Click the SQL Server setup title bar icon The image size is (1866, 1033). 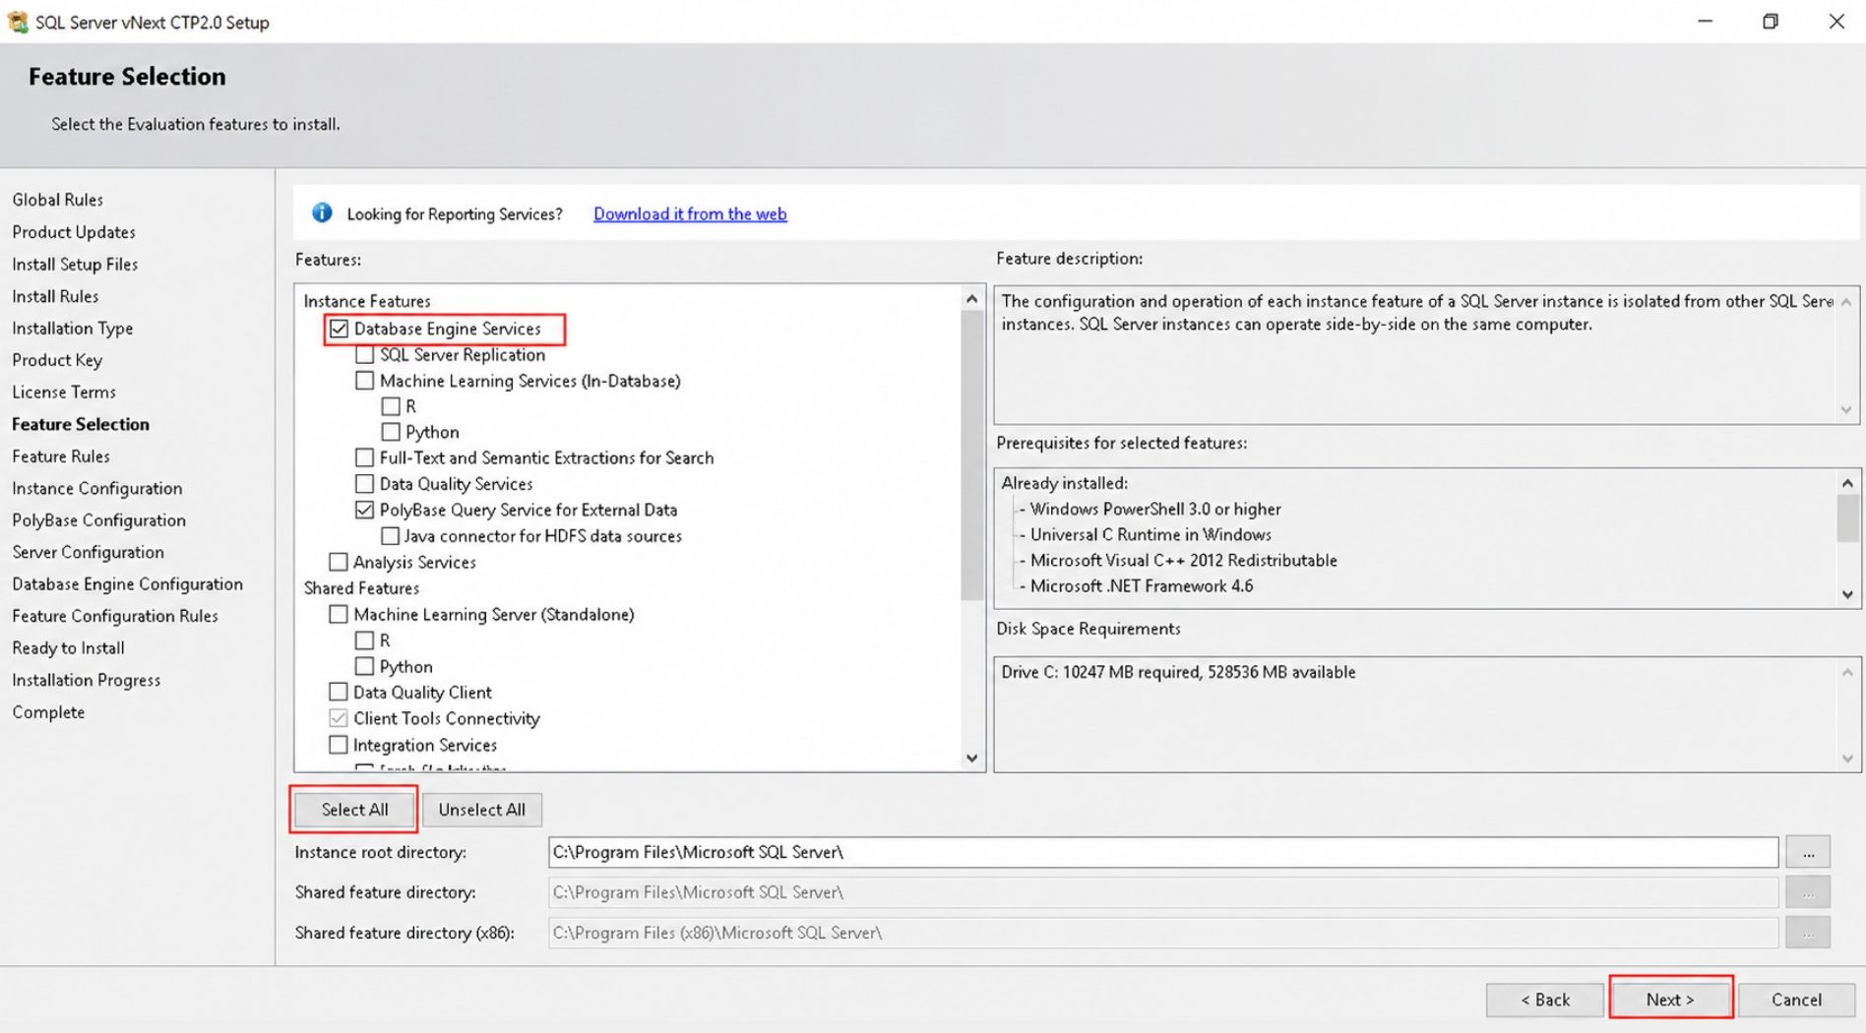pos(18,22)
